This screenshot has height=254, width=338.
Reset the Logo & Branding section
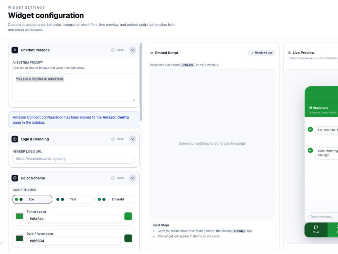pyautogui.click(x=118, y=139)
